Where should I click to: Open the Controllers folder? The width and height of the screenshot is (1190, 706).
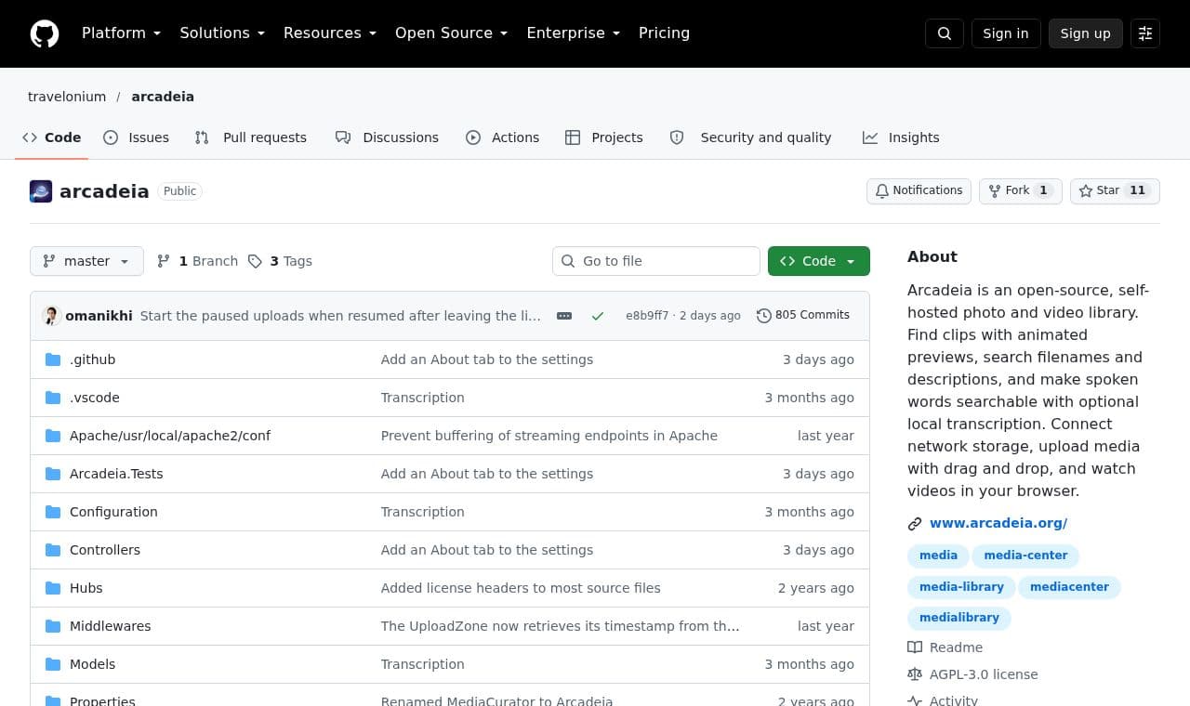pyautogui.click(x=105, y=550)
